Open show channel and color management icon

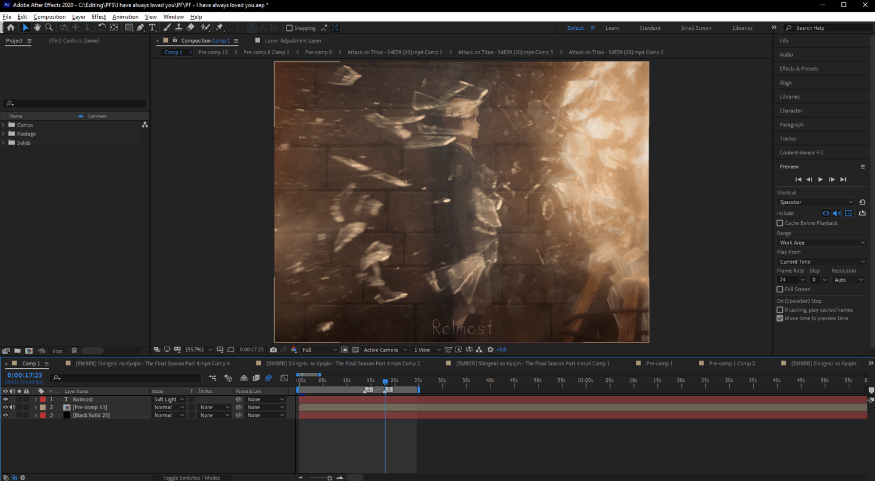coord(294,350)
